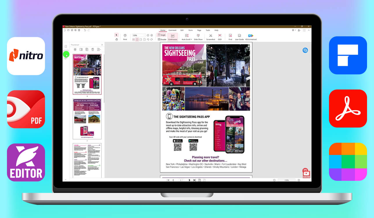Switch to the Comment tab
Viewport: 374px width, 218px height.
(172, 30)
